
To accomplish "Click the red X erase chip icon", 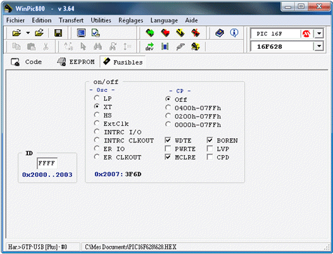I will pos(196,33).
